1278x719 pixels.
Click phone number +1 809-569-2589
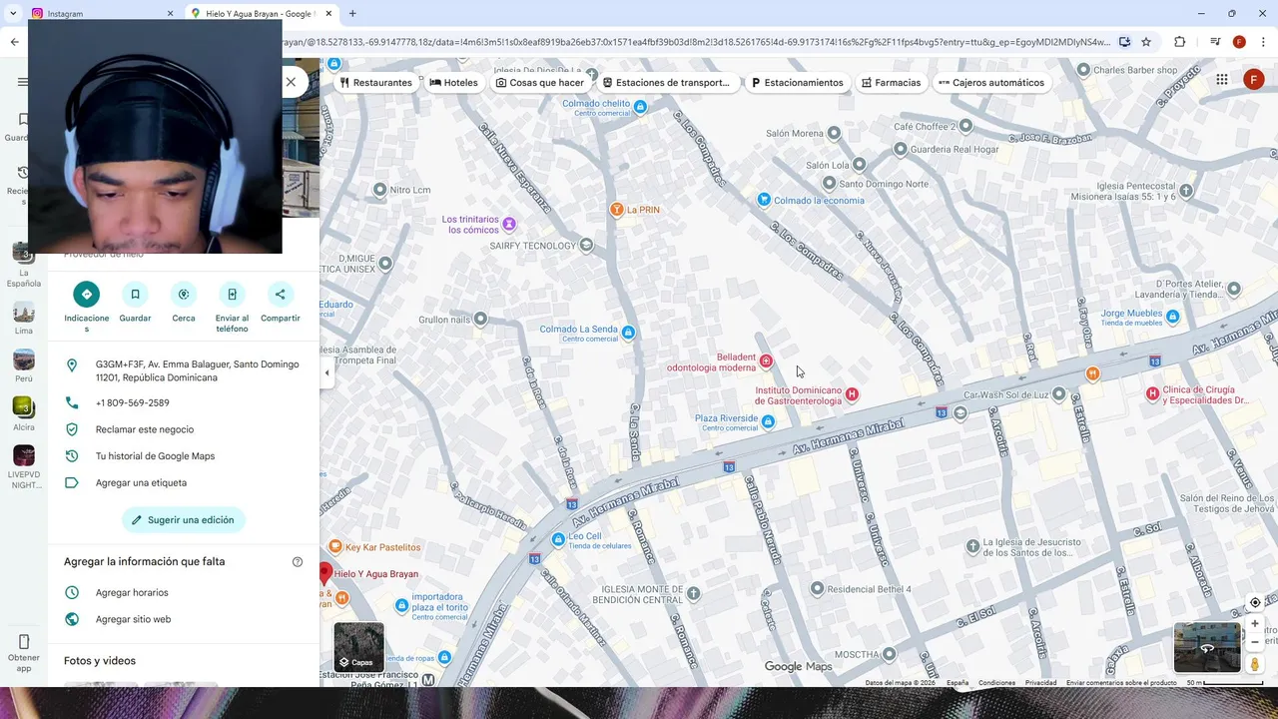(x=184, y=403)
